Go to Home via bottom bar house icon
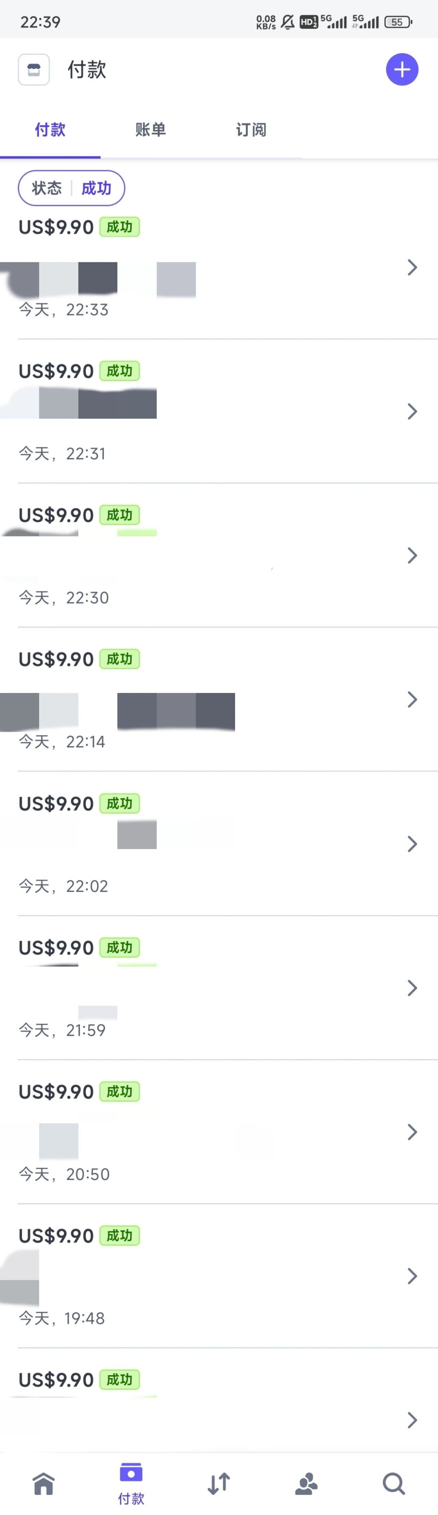The height and width of the screenshot is (1515, 438). point(44,1484)
